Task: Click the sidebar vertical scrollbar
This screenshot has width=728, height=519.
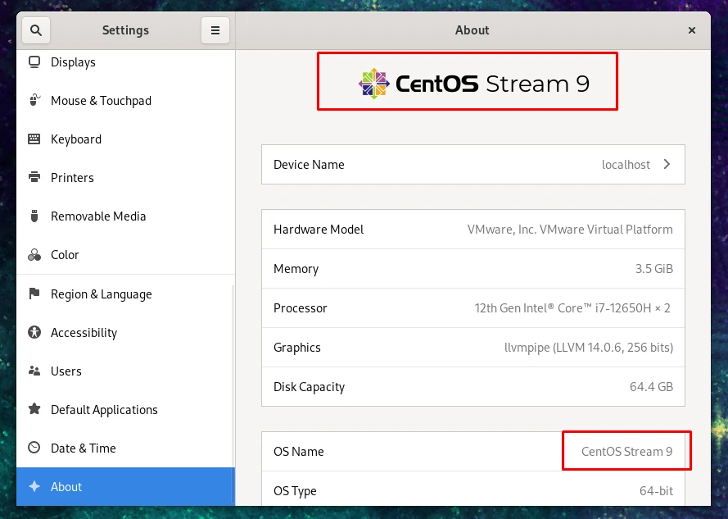Action: 233,394
